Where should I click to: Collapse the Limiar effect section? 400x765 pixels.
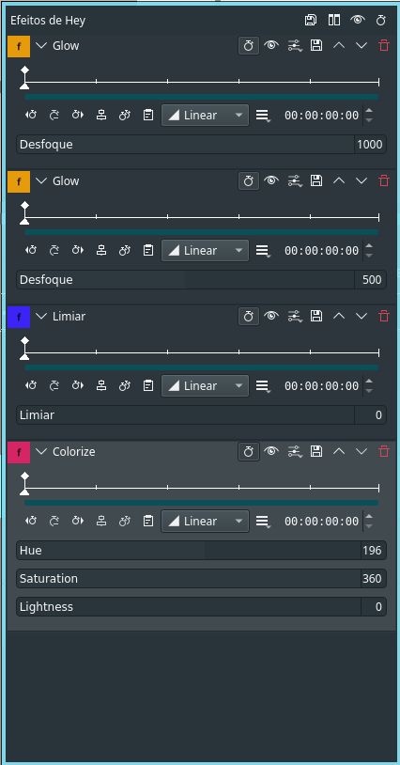pos(42,317)
